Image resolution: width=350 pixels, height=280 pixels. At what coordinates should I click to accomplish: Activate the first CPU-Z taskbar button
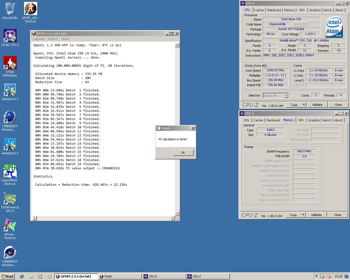(x=164, y=276)
